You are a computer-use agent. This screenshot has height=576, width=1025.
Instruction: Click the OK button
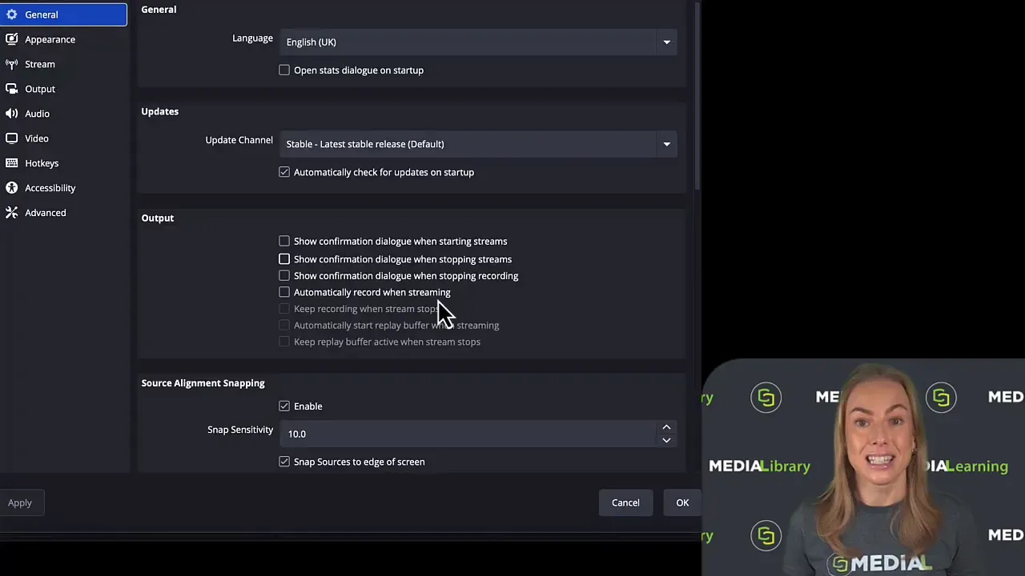pyautogui.click(x=682, y=503)
